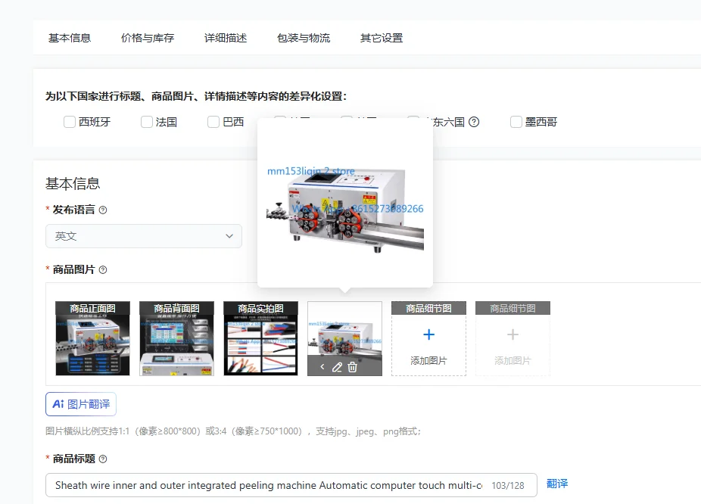Focus the 商品标题 input field
701x504 pixels.
[291, 485]
